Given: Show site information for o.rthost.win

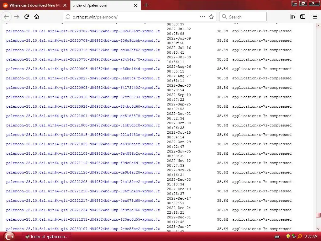Looking at the screenshot, I should tap(68, 17).
